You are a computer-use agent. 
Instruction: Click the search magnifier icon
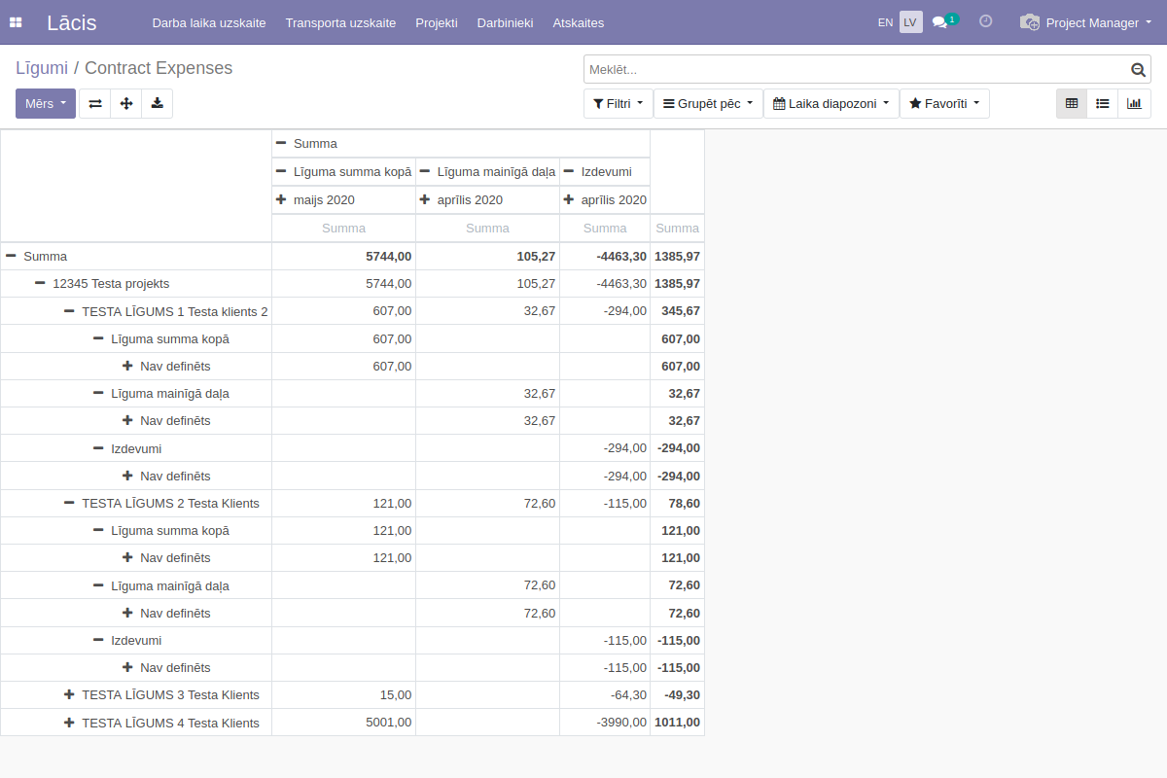pos(1138,70)
